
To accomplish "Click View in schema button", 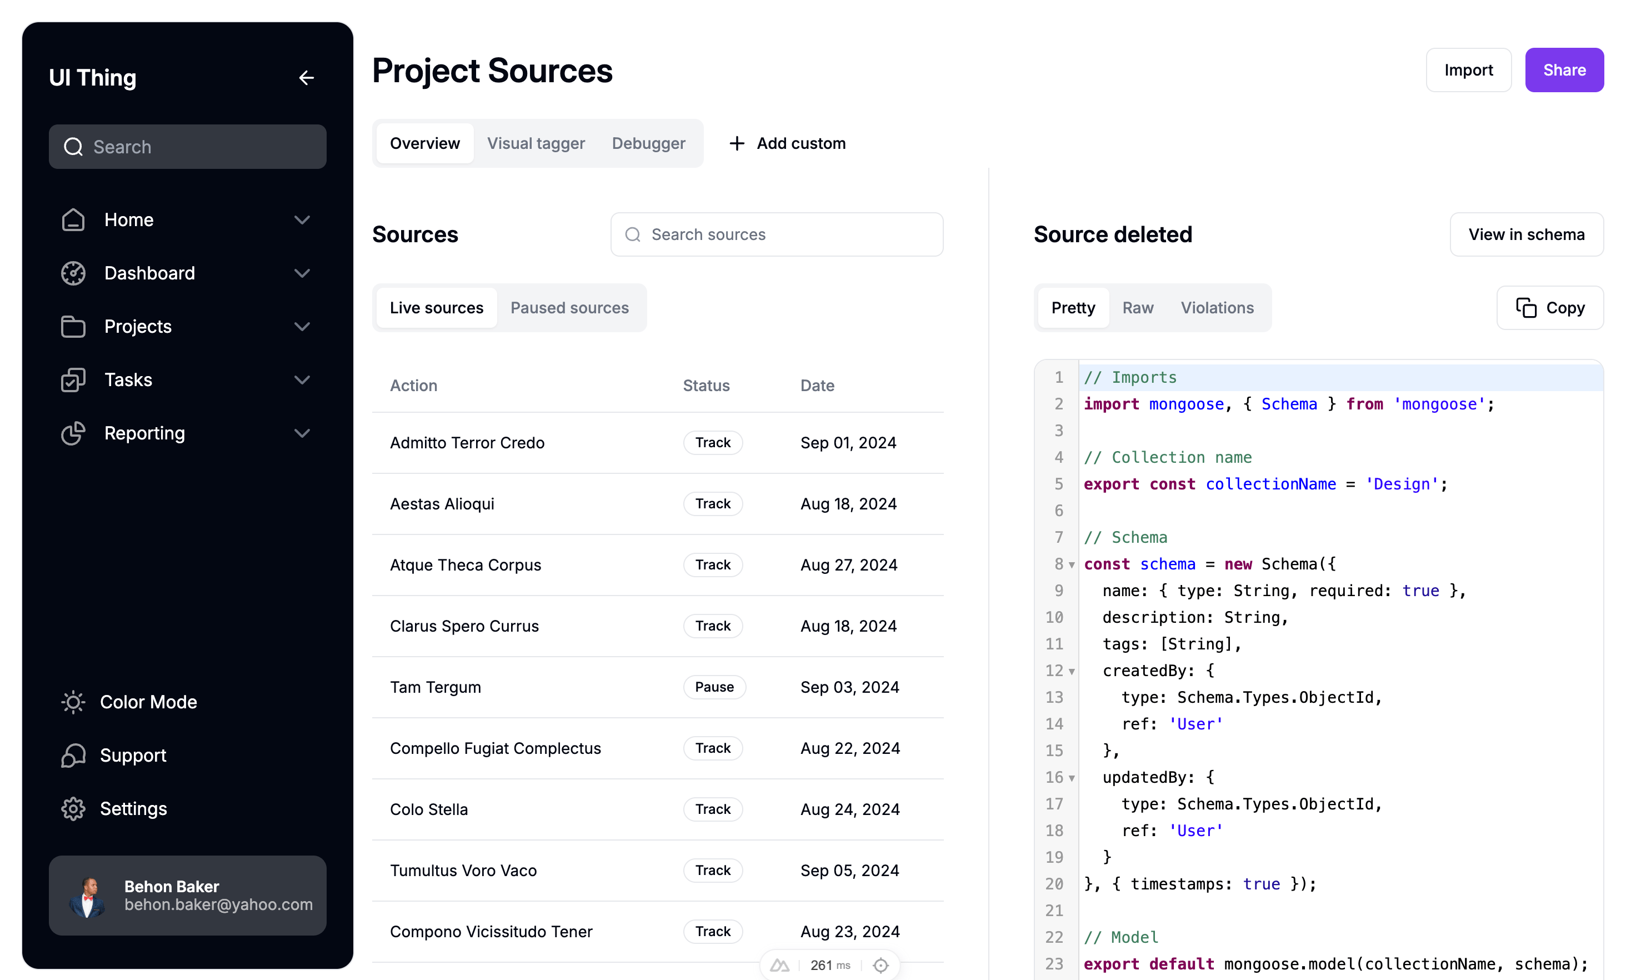I will [1527, 234].
